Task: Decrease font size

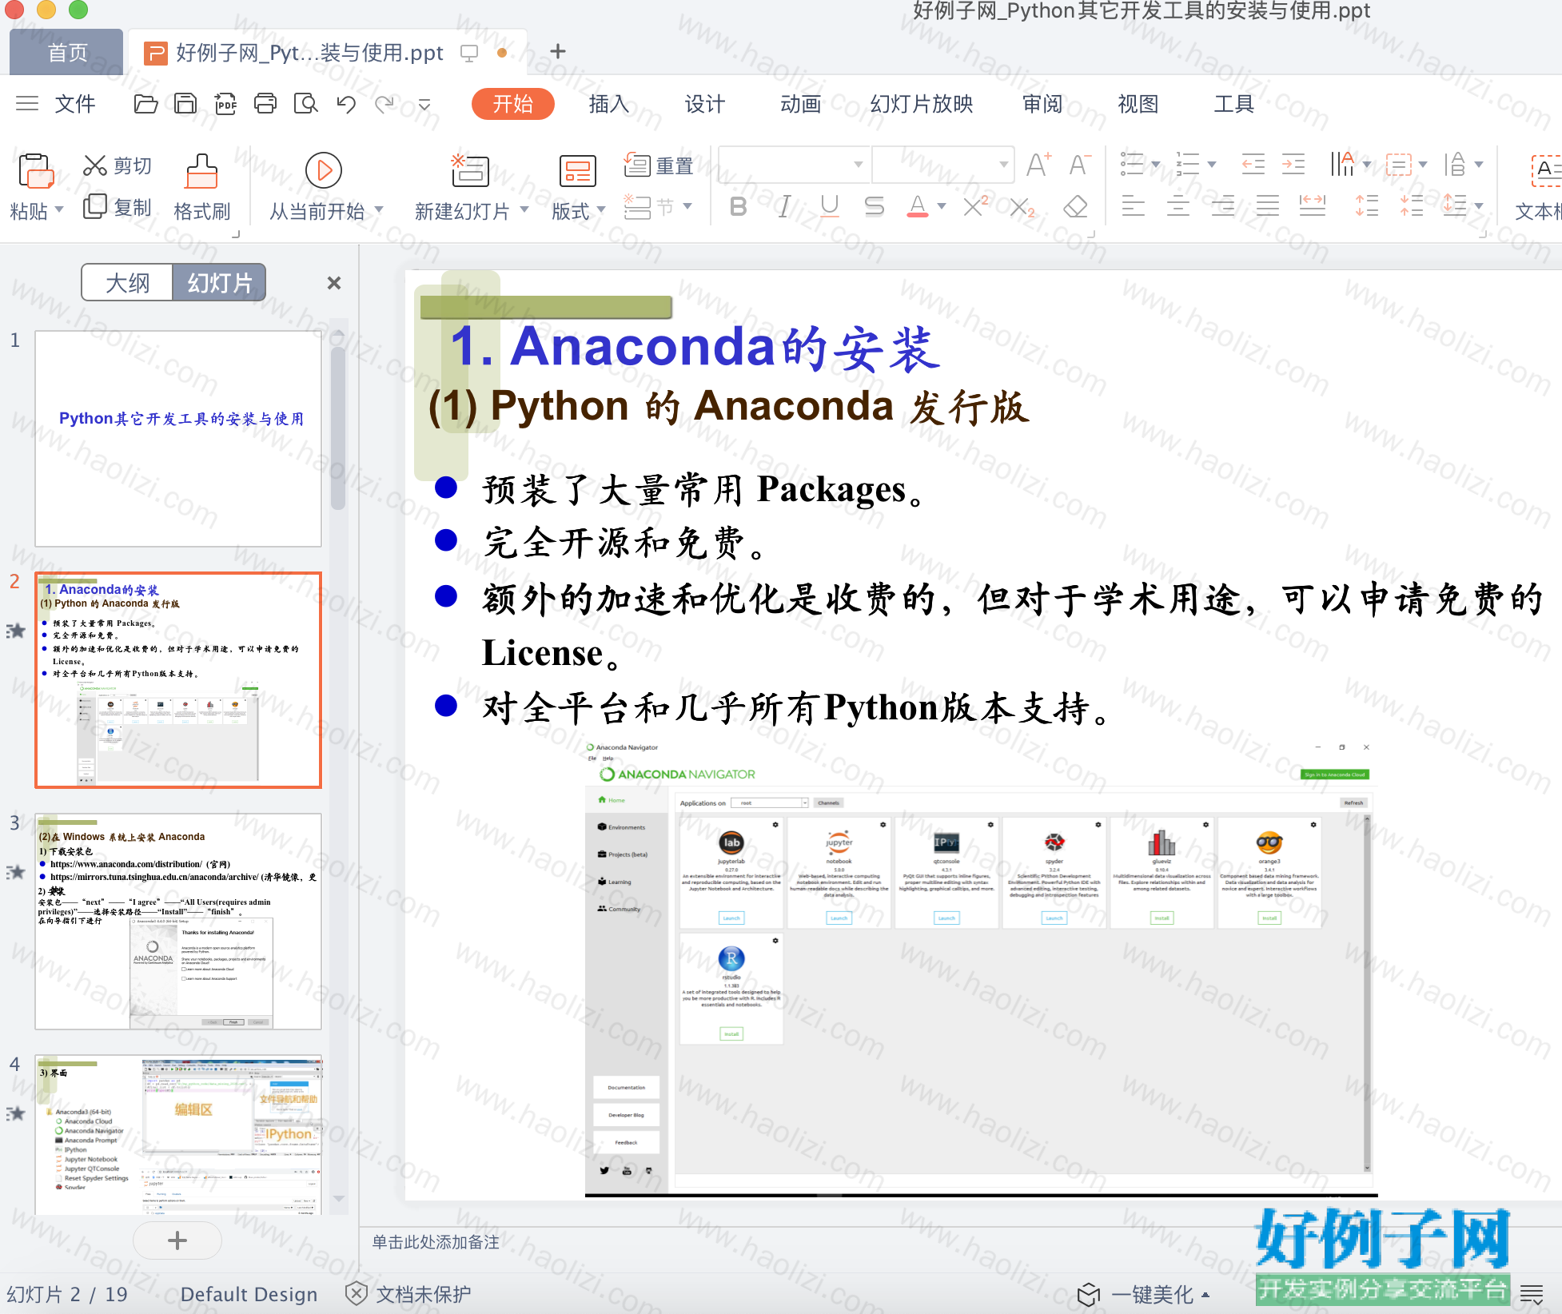Action: coord(1080,165)
